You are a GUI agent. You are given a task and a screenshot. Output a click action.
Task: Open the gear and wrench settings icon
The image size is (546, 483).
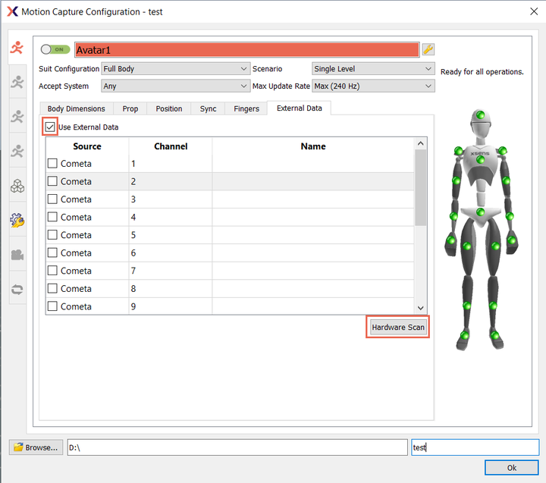point(17,220)
